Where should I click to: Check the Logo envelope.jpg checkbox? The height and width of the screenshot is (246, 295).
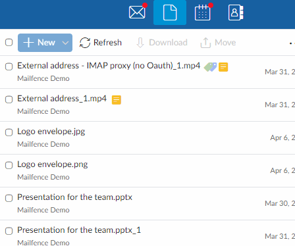(x=9, y=132)
